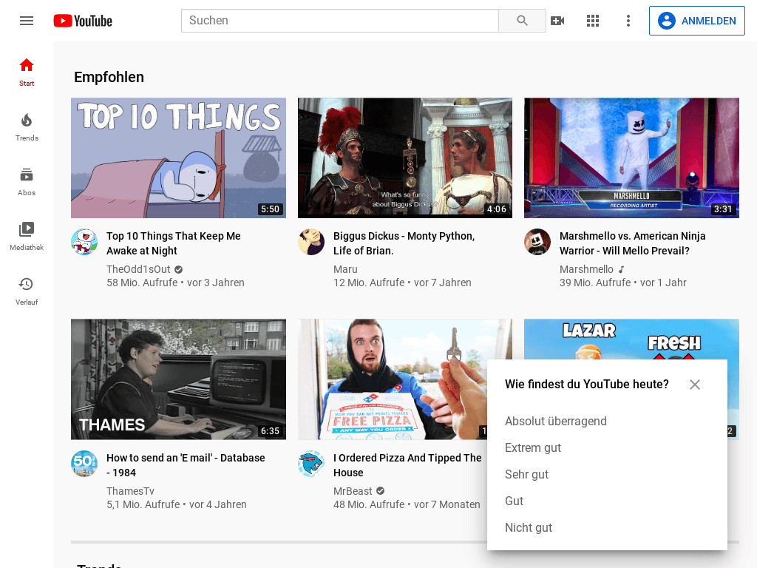Click the Empfohlen section heading
Screen dimensions: 757x568
tap(109, 77)
